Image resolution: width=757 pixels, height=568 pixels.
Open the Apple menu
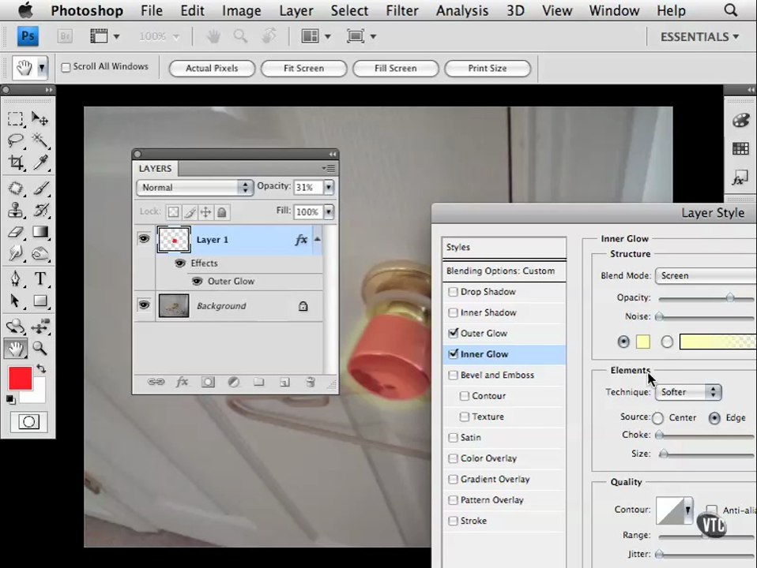(25, 10)
